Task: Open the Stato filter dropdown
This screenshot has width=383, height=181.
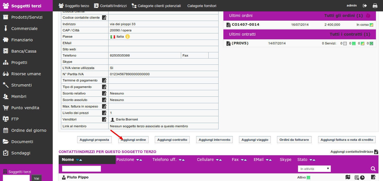Action: [314, 169]
